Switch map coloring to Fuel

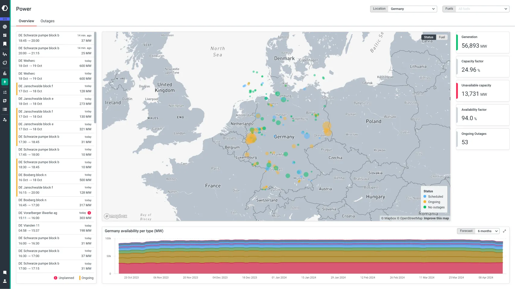[x=442, y=37]
